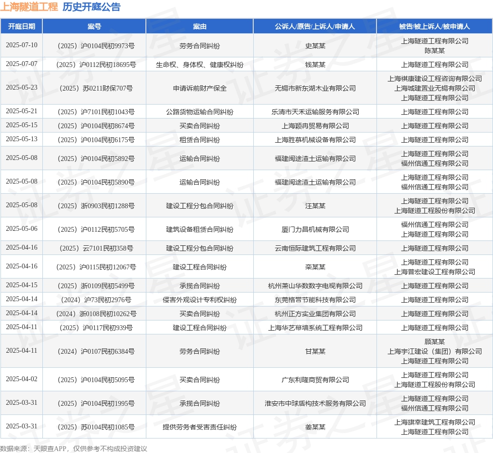Select 无锡市新东湖木业有限公司
Screen dimensions: 493x453
click(x=315, y=89)
